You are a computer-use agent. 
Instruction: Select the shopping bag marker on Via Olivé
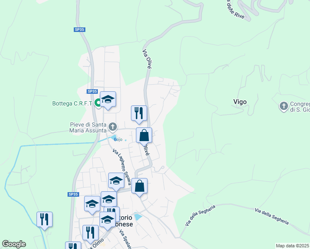pyautogui.click(x=144, y=135)
